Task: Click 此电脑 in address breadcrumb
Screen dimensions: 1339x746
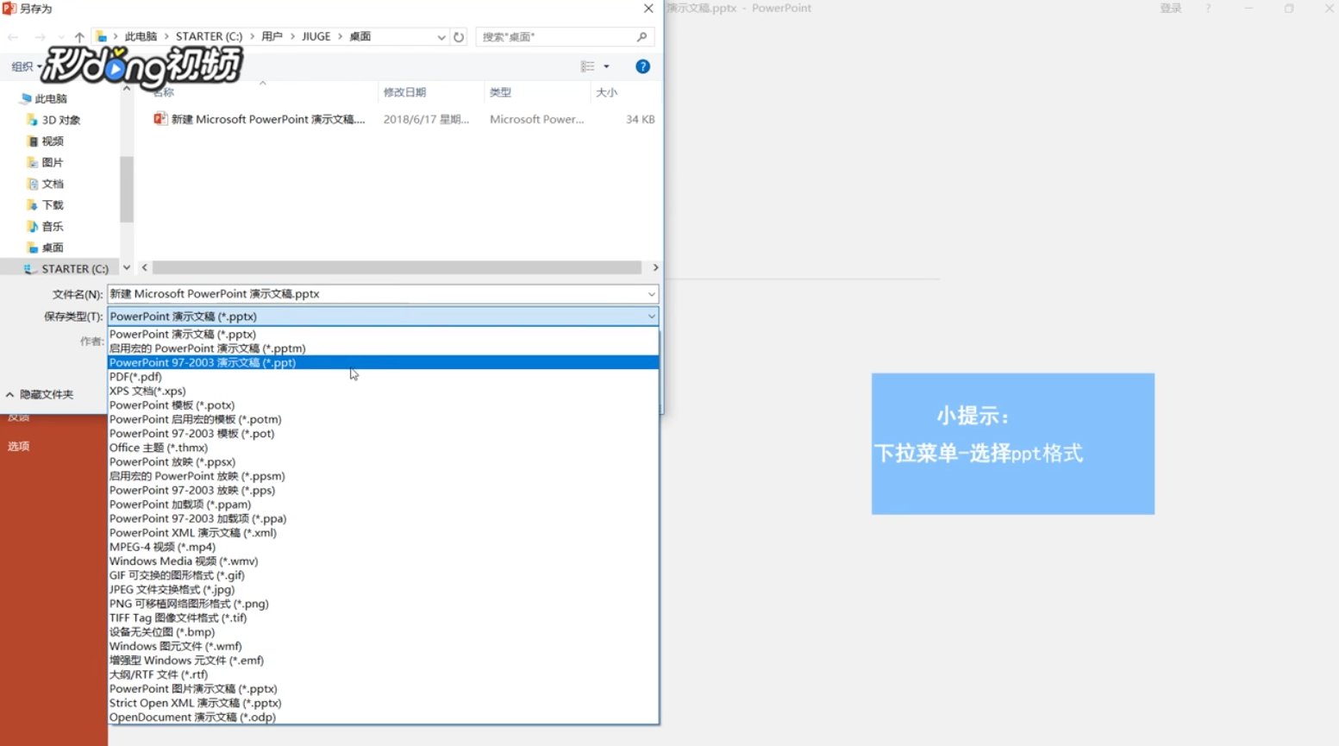Action: pos(141,37)
